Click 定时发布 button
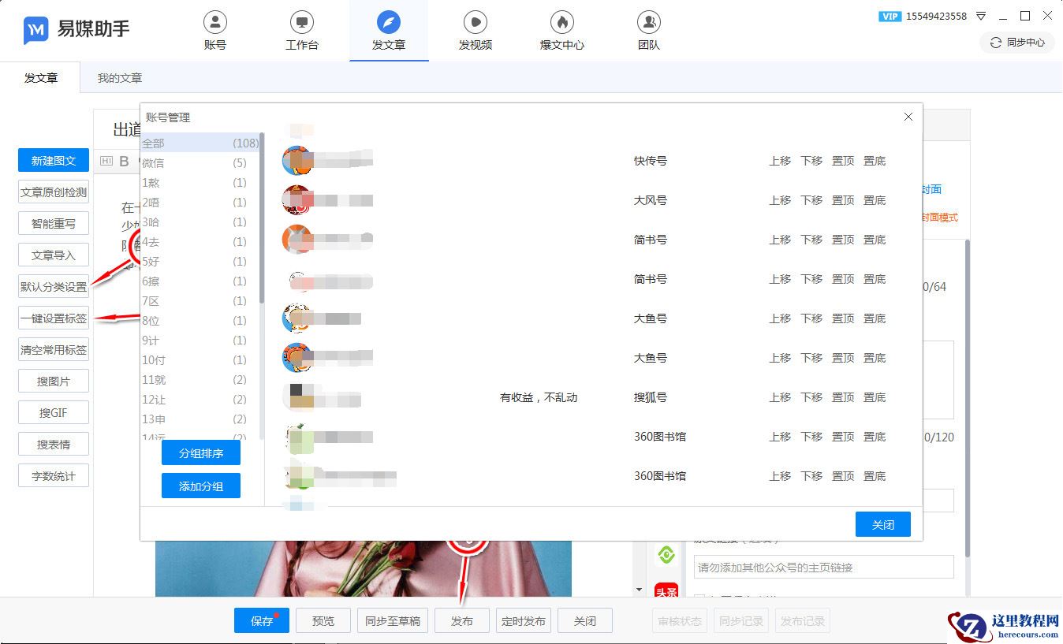This screenshot has height=644, width=1063. pyautogui.click(x=524, y=620)
